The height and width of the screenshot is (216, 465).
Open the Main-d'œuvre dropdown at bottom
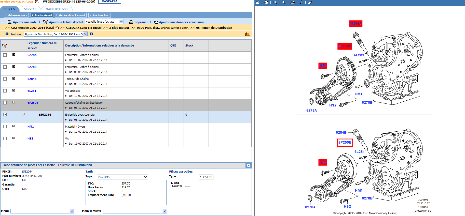(x=135, y=211)
